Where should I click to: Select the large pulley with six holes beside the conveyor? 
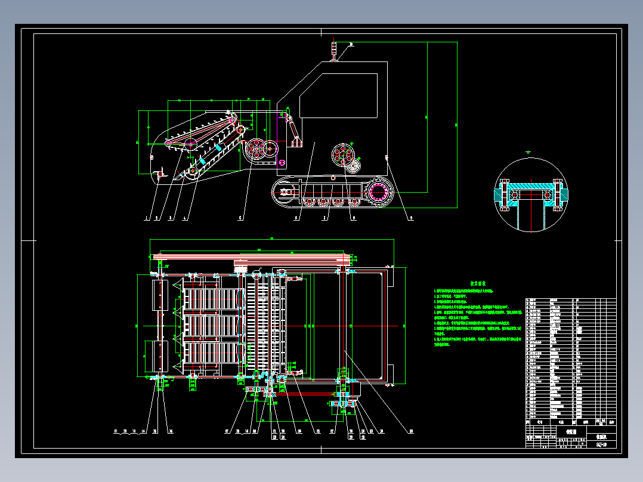(256, 149)
